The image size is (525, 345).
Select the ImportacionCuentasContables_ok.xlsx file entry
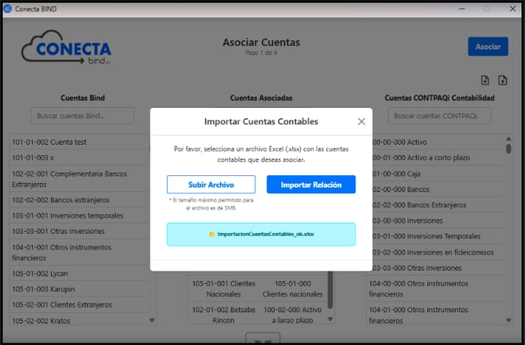pos(261,235)
